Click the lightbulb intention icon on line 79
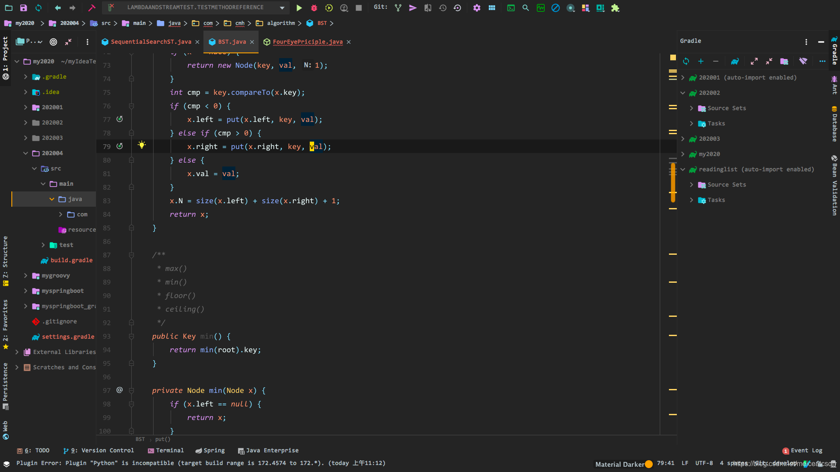The height and width of the screenshot is (472, 840). (141, 145)
